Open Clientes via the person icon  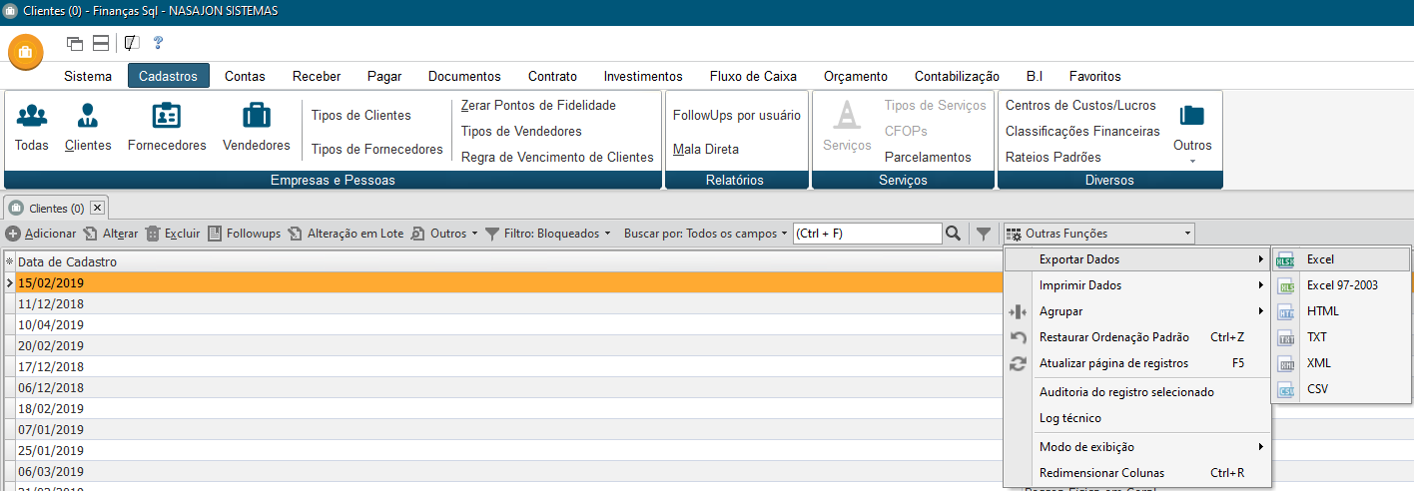(88, 116)
